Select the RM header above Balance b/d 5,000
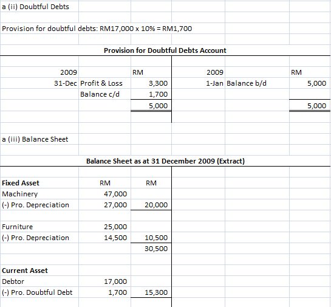This screenshot has height=307, width=331. coord(310,72)
